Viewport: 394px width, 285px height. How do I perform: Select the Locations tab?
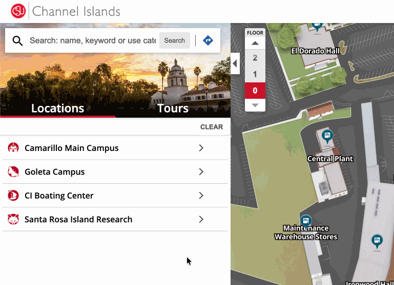point(57,108)
